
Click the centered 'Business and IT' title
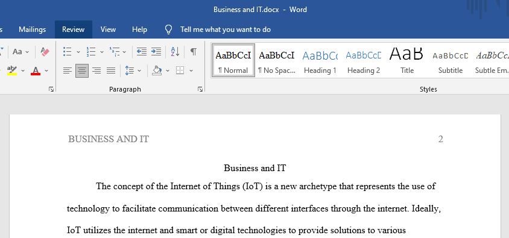[x=255, y=168]
